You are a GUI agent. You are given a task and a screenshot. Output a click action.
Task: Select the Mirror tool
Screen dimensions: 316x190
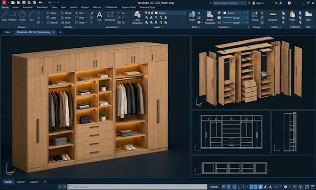pyautogui.click(x=66, y=18)
